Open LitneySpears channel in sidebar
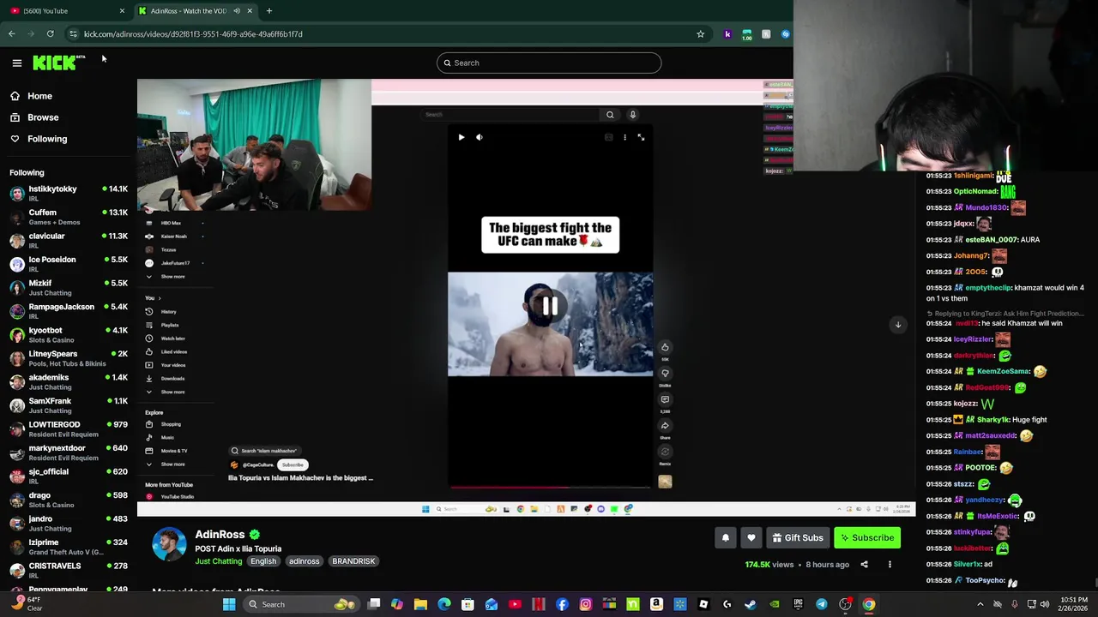This screenshot has width=1098, height=617. tap(69, 358)
